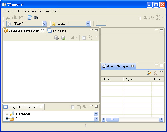Open the Database menu
This screenshot has width=167, height=132.
coord(29,11)
